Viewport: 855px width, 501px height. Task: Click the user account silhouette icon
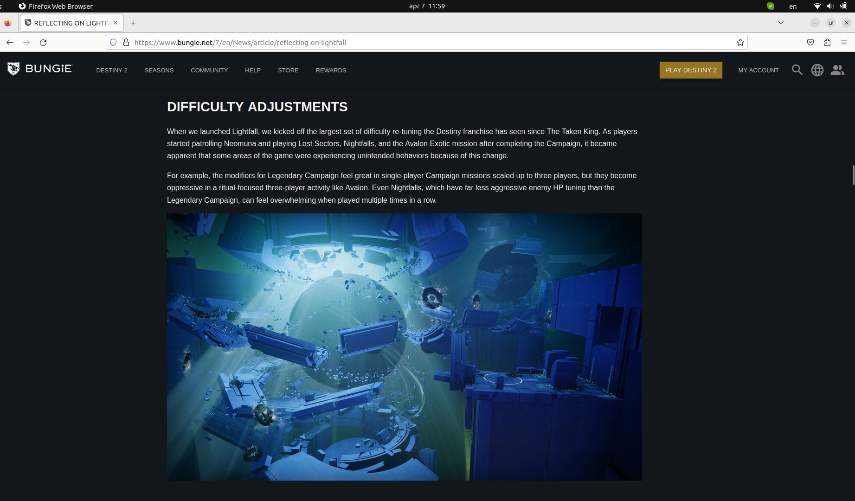[837, 70]
